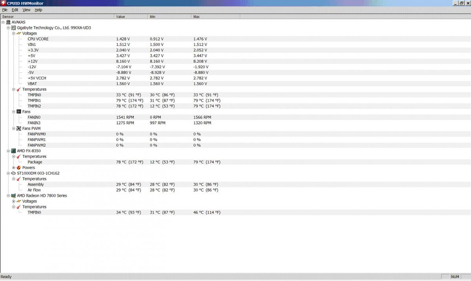The width and height of the screenshot is (471, 281).
Task: Click the NUM indicator in status bar
Action: (455, 277)
